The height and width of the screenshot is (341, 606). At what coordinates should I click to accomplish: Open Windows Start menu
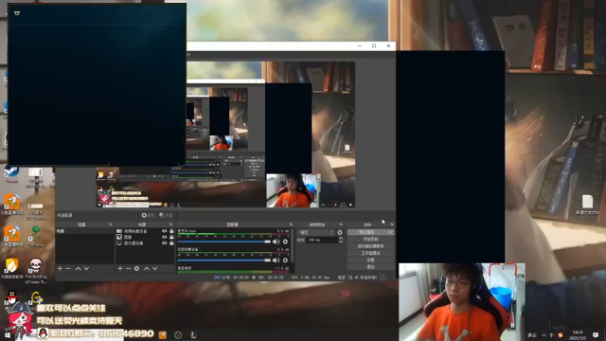pyautogui.click(x=7, y=334)
